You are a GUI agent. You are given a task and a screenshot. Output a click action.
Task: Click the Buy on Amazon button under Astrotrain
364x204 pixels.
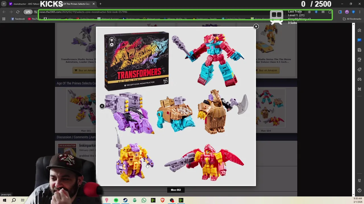85,70
